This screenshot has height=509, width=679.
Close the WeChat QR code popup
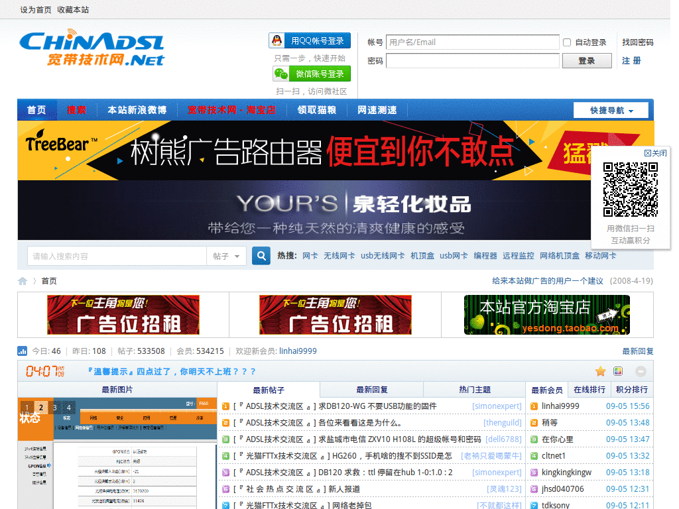click(655, 153)
